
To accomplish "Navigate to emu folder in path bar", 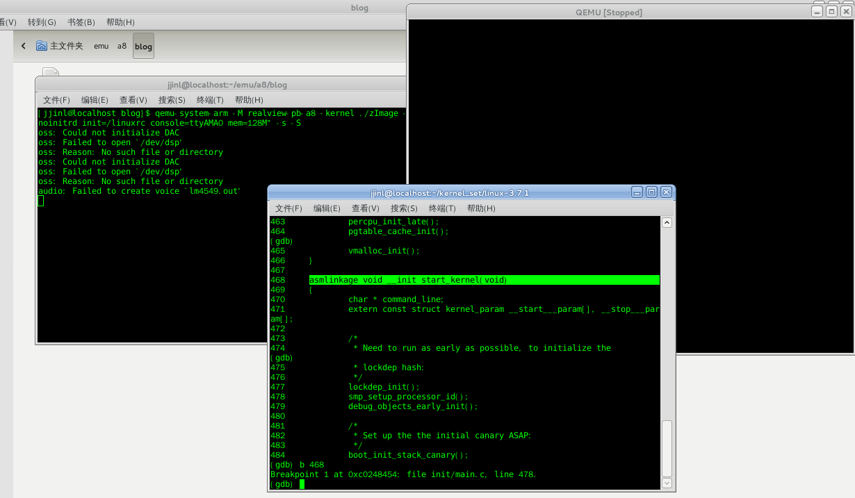I will 101,46.
